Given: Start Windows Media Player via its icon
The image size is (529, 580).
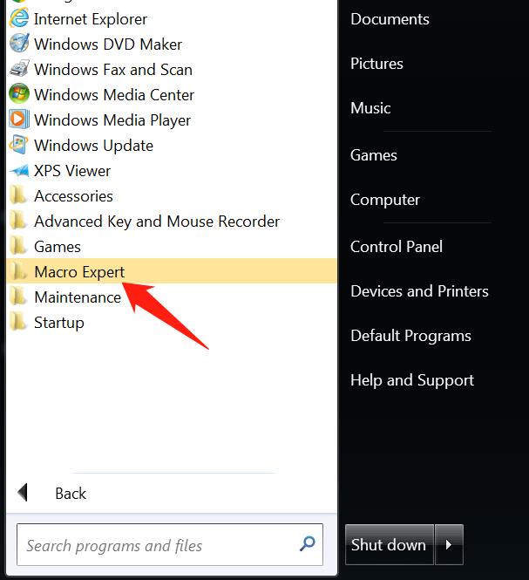Looking at the screenshot, I should click(19, 119).
